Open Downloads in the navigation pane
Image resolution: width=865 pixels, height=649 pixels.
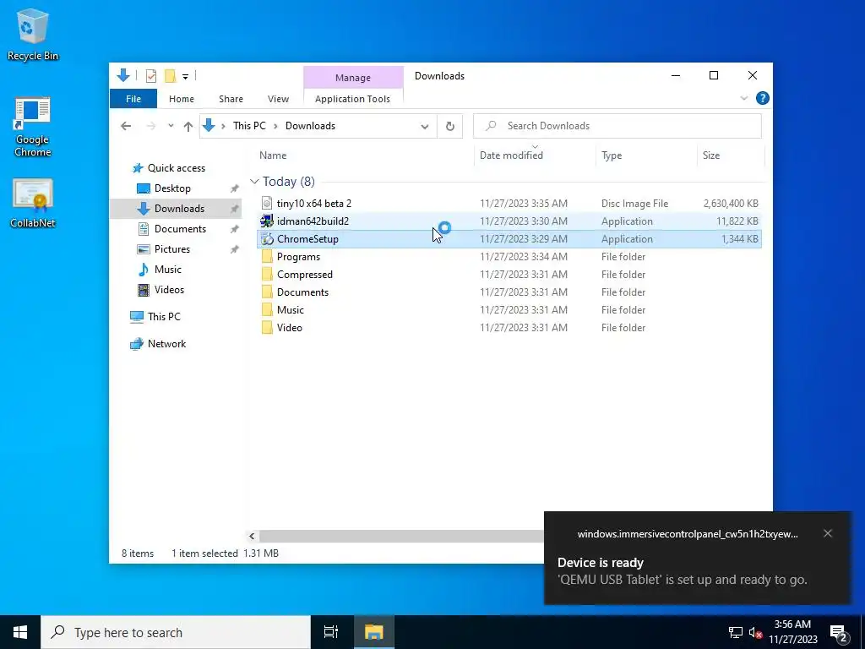tap(171, 209)
